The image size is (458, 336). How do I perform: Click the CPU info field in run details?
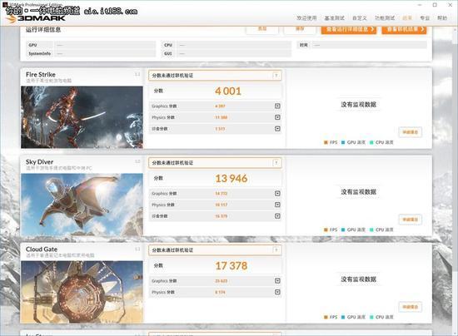click(234, 45)
